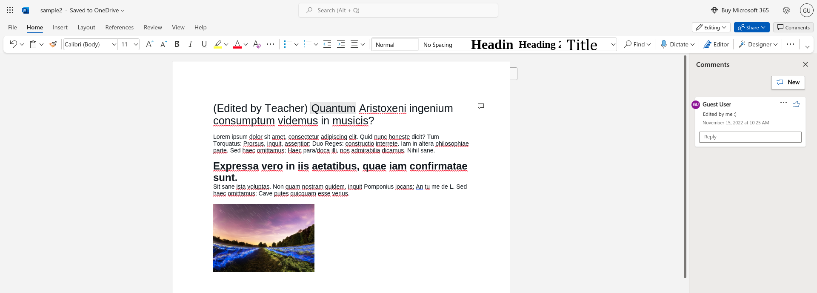Select the Normal style
The image size is (817, 293).
point(395,45)
